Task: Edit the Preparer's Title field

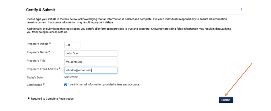Action: point(91,62)
